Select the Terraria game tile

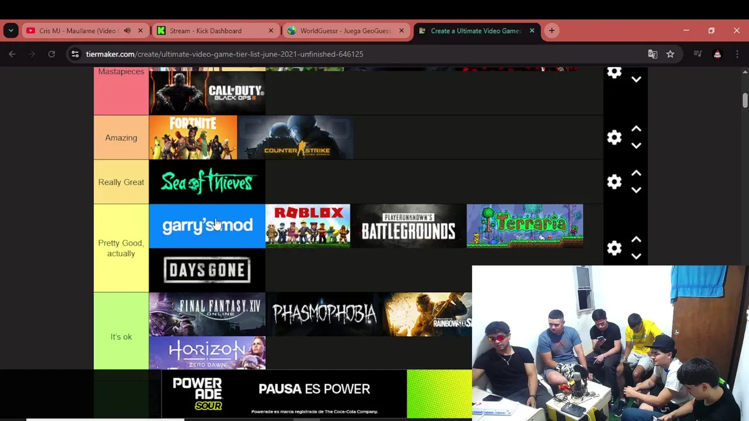click(x=525, y=226)
